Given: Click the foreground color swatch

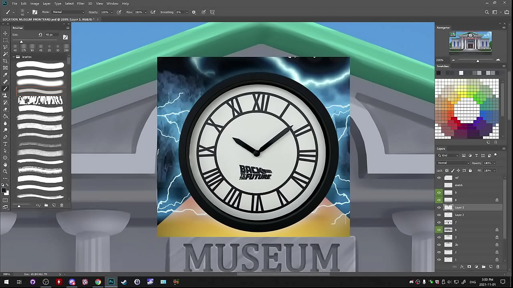Looking at the screenshot, I should (x=4, y=190).
